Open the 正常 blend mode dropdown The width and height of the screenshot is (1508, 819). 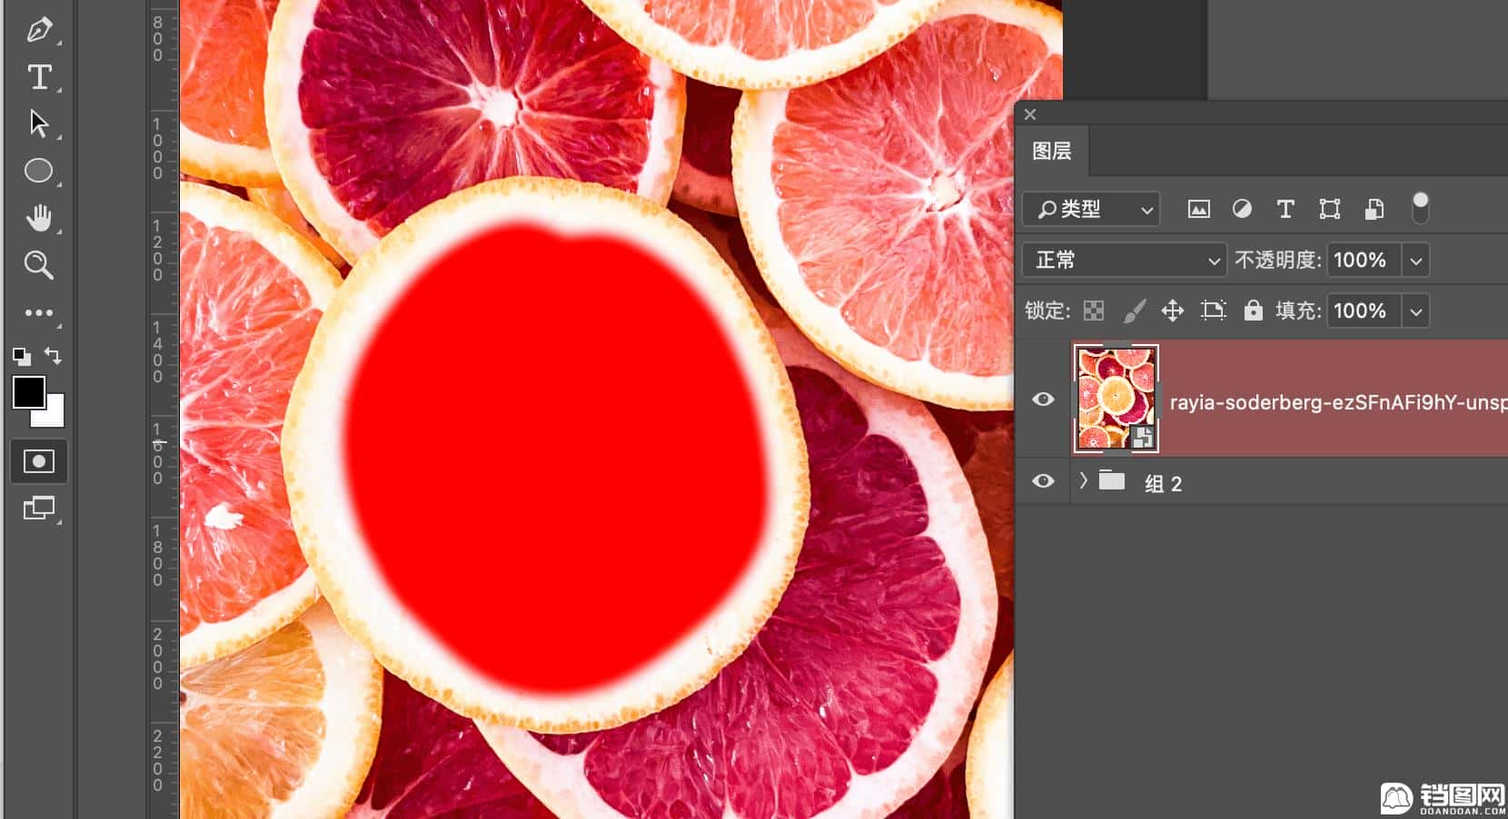(x=1125, y=261)
